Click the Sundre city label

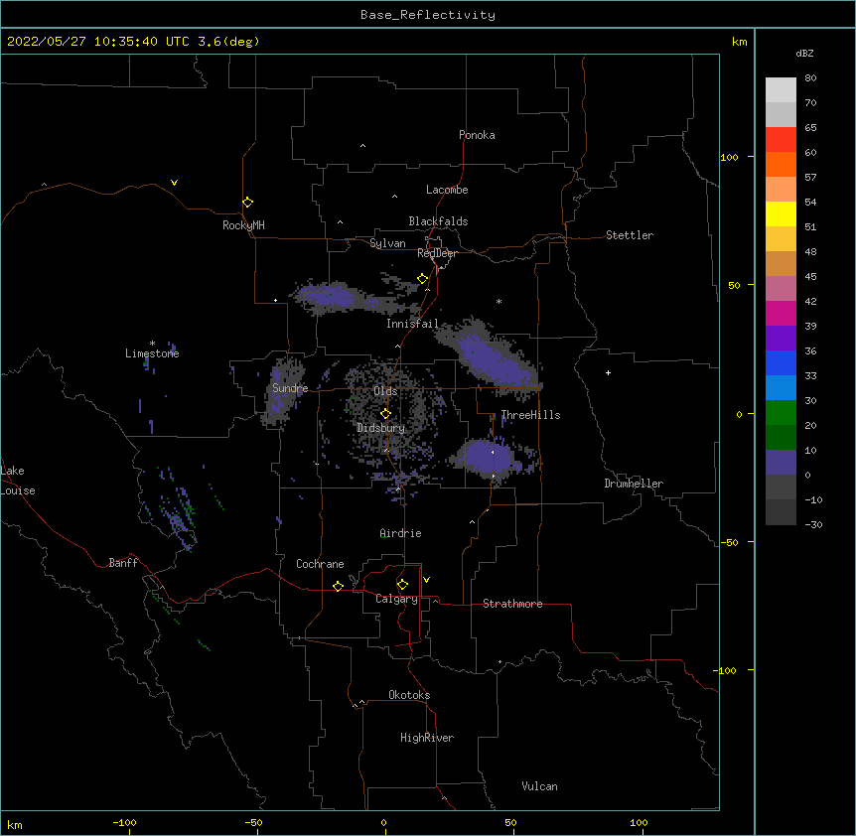(290, 388)
